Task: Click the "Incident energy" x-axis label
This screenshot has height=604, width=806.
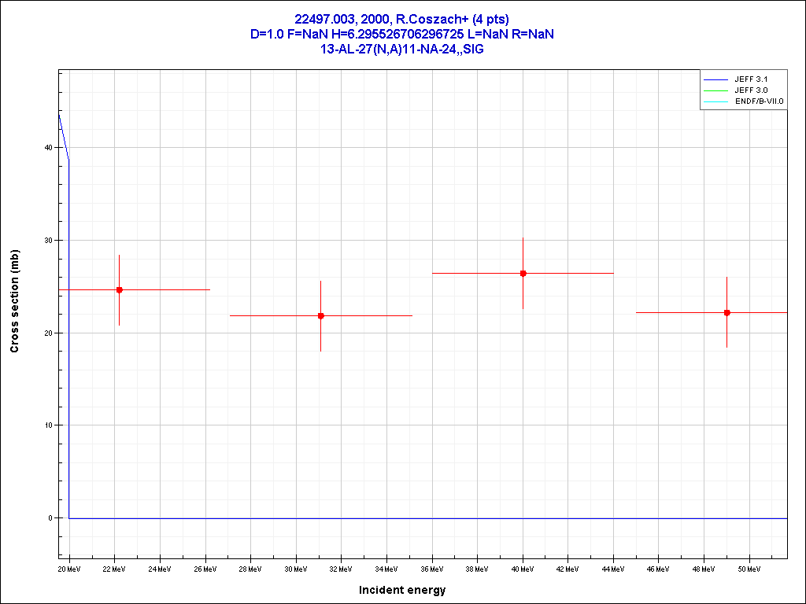Action: click(x=402, y=590)
